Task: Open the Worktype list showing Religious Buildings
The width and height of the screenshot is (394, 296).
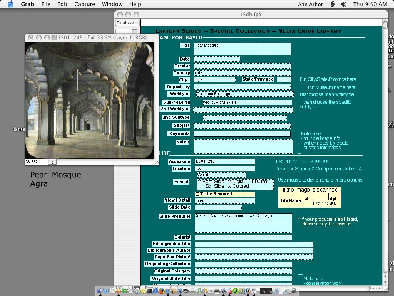Action: pos(244,94)
